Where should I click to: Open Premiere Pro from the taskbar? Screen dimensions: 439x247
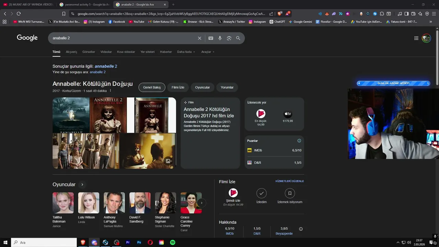(128, 243)
